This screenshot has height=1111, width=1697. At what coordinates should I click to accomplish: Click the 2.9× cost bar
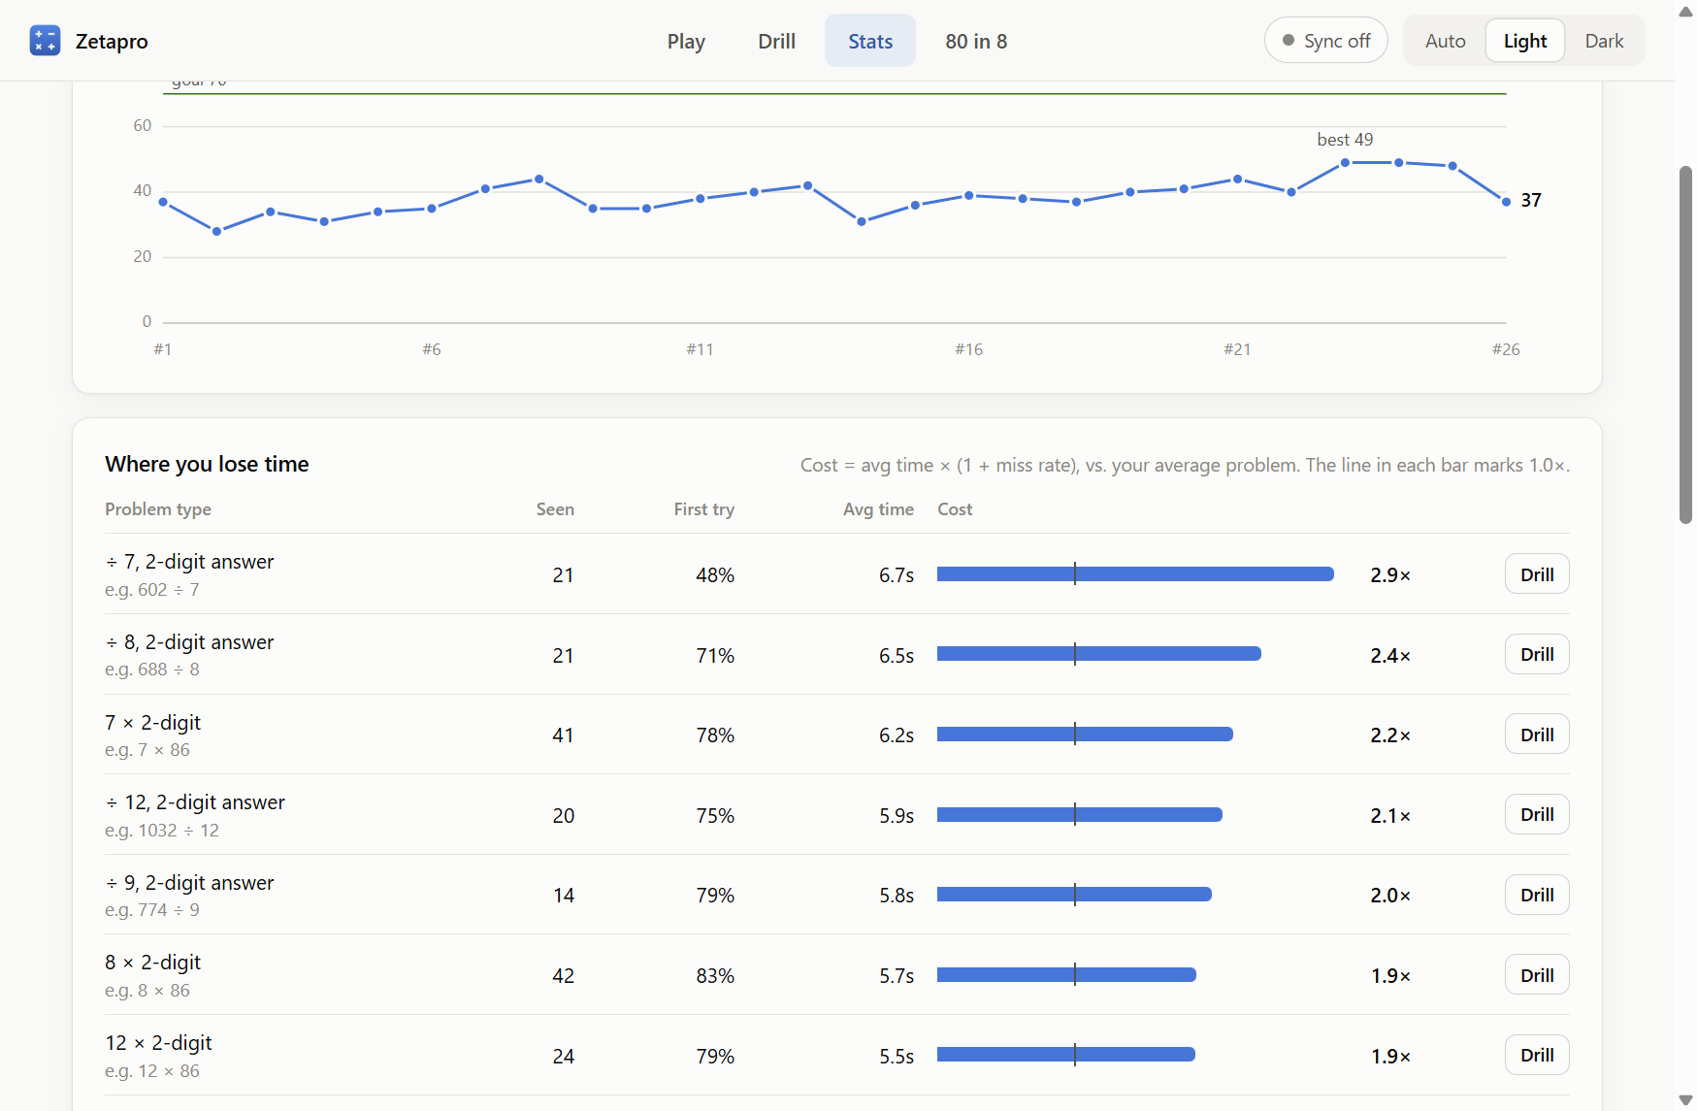1135,574
